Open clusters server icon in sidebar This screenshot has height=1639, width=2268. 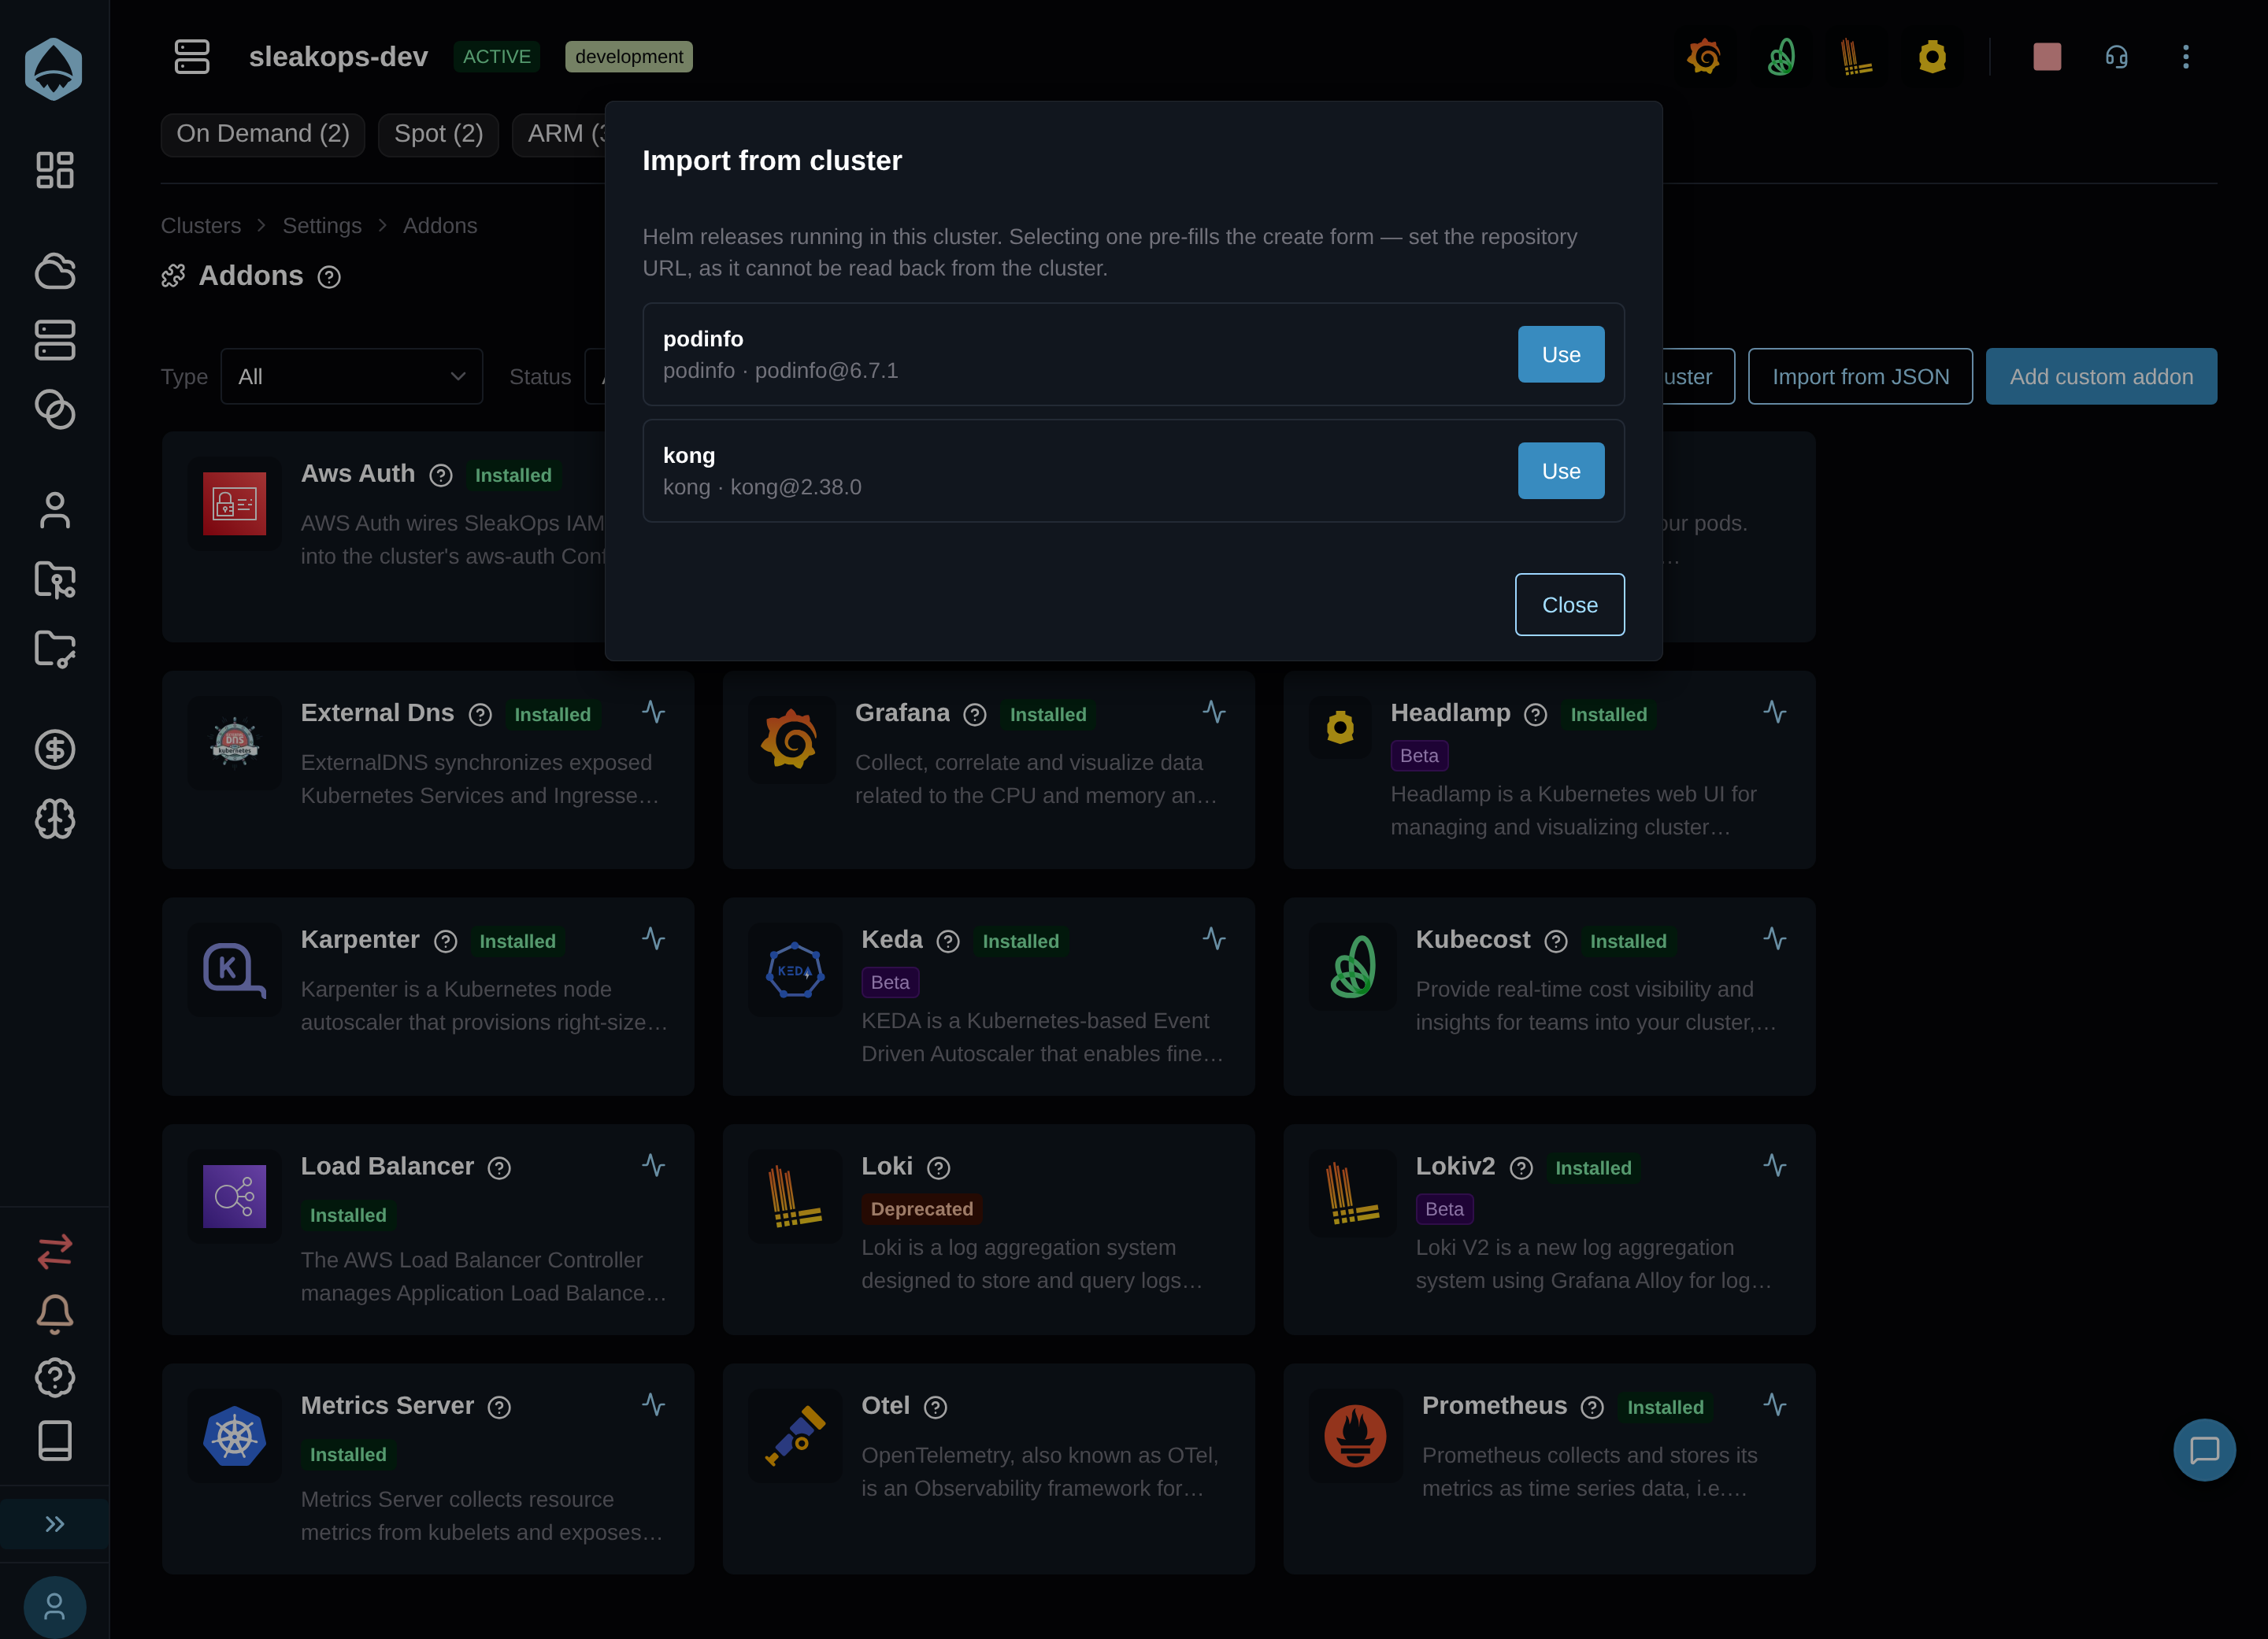click(54, 340)
